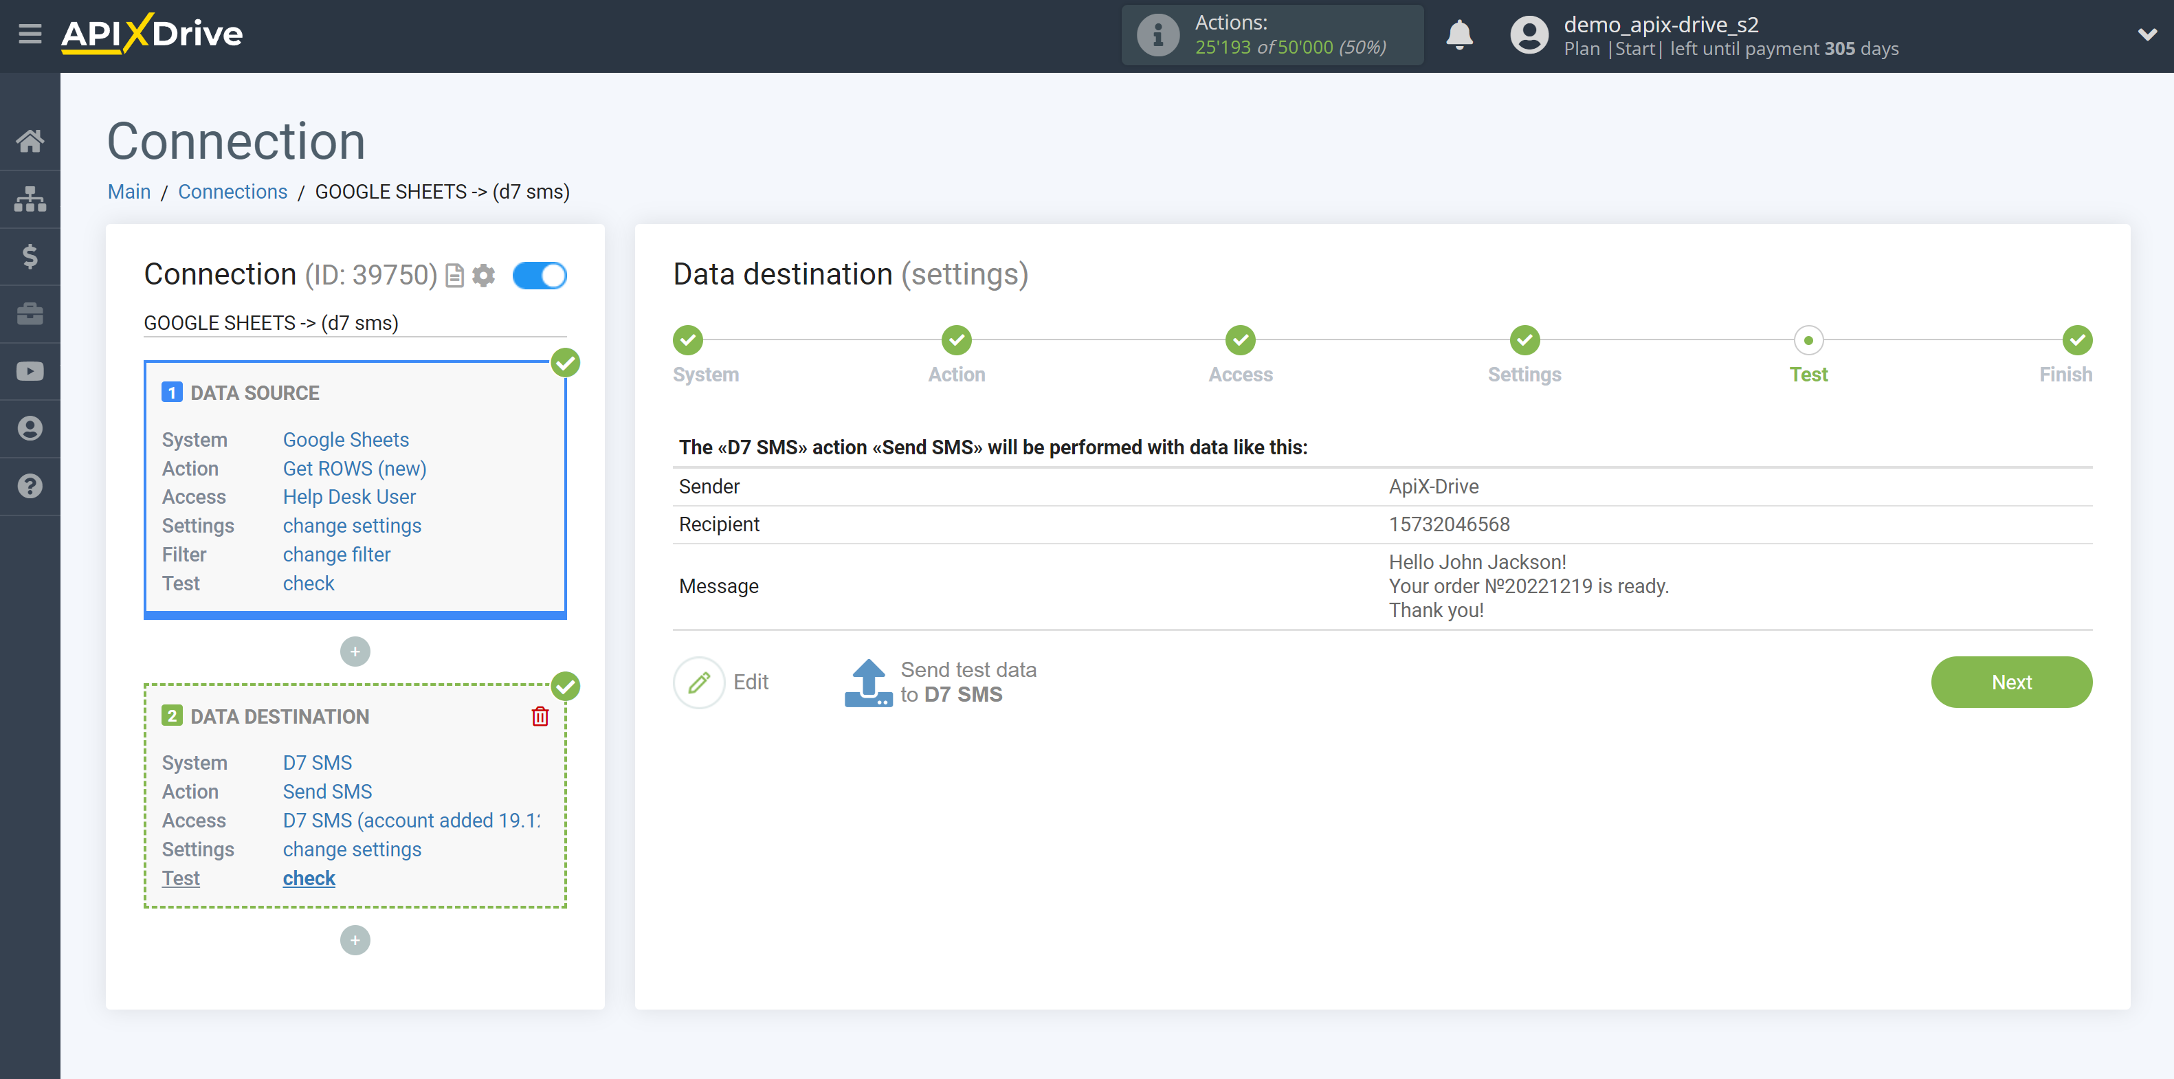
Task: Click the user profile sidebar icon
Action: (30, 429)
